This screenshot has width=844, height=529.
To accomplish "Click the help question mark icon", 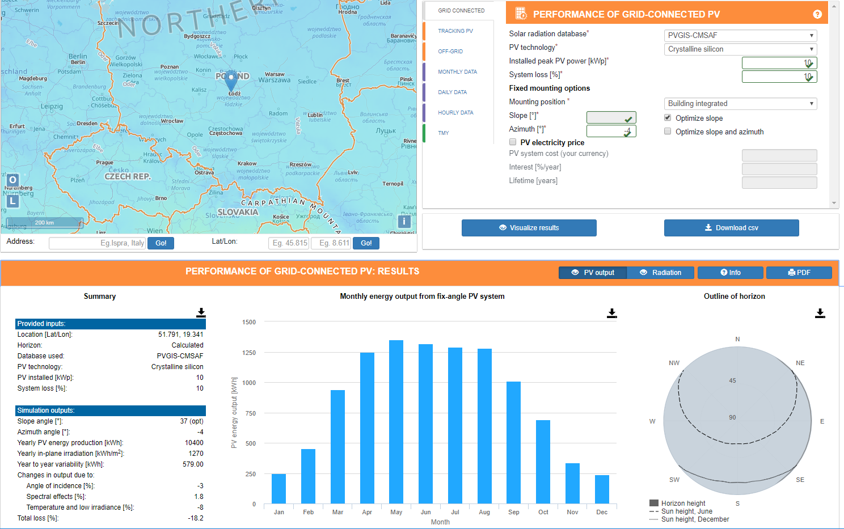I will click(817, 14).
